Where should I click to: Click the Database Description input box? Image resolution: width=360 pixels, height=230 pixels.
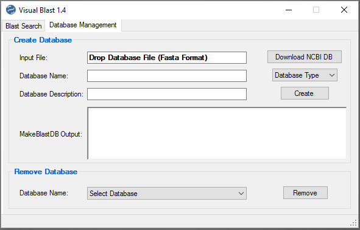167,94
